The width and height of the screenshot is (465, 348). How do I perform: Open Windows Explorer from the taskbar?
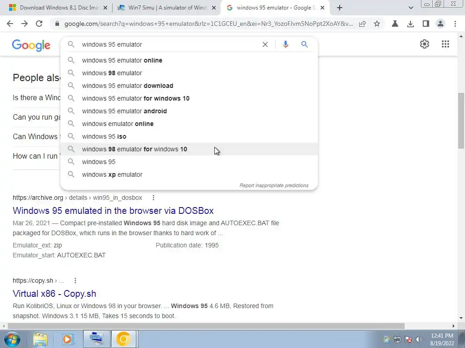tap(40, 339)
